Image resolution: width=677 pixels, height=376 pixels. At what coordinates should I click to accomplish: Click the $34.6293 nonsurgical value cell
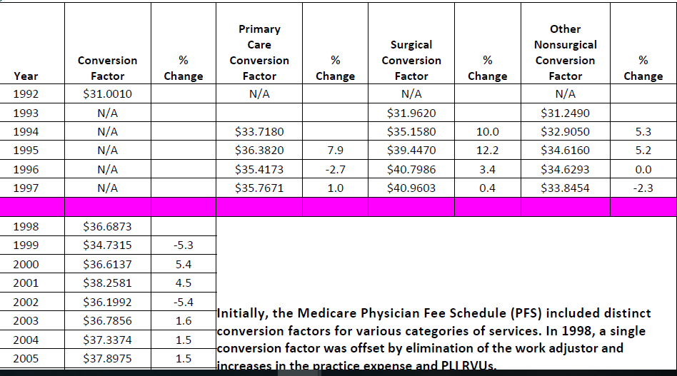pos(565,169)
